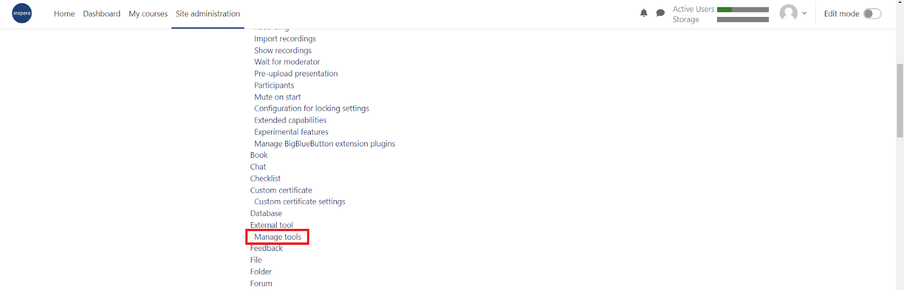Open the messaging chat bubble icon
The image size is (904, 290).
coord(660,13)
